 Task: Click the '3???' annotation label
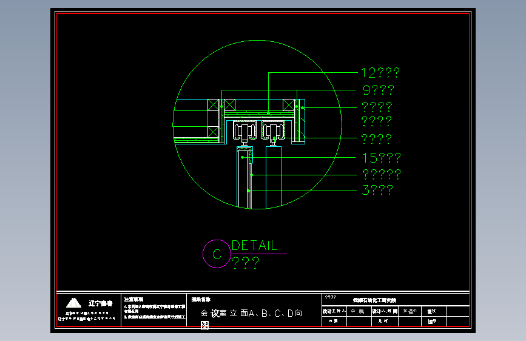click(377, 190)
